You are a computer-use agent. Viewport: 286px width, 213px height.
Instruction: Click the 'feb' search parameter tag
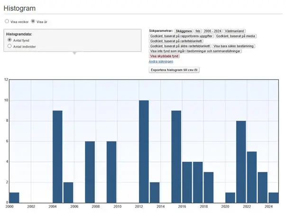[x=198, y=31]
